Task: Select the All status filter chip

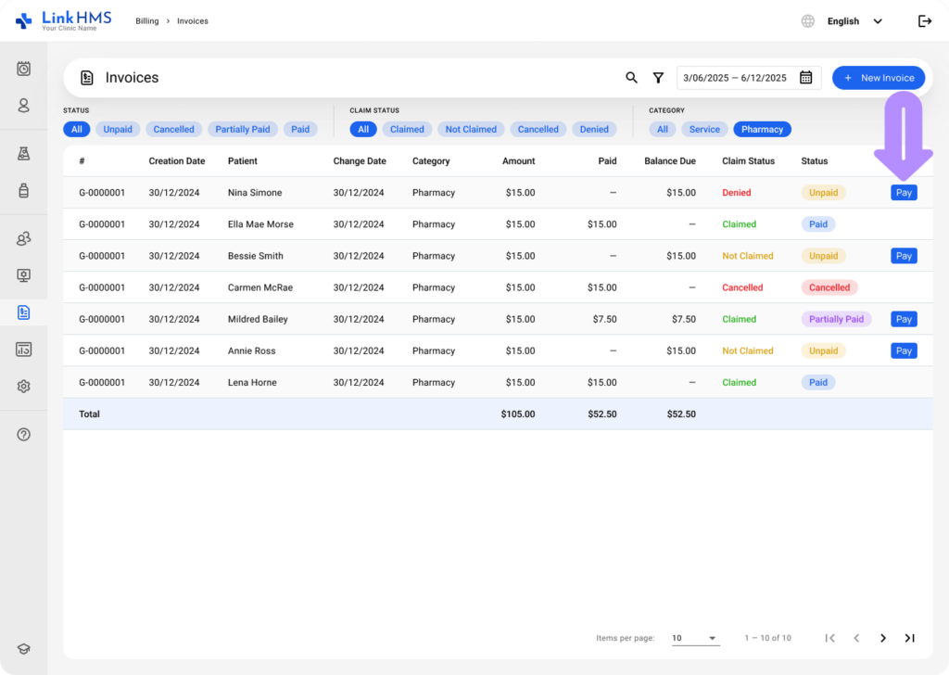Action: [x=77, y=129]
